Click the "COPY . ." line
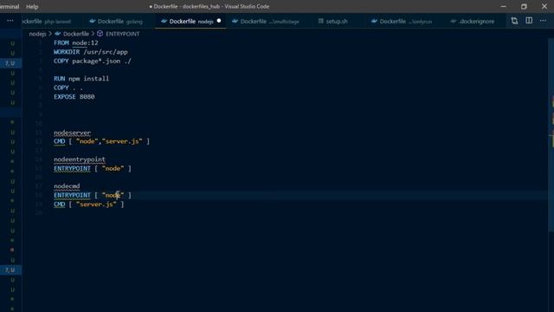The height and width of the screenshot is (312, 554). pos(68,88)
